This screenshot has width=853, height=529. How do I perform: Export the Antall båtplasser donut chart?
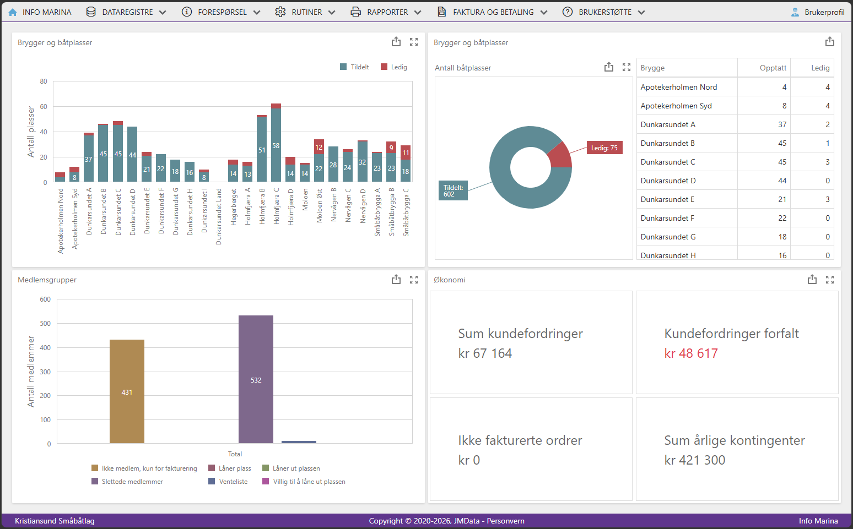tap(609, 67)
